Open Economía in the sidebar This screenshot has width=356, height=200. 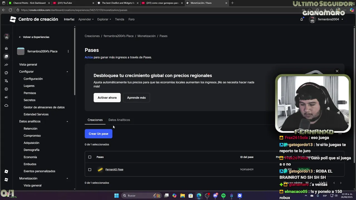coord(30,157)
